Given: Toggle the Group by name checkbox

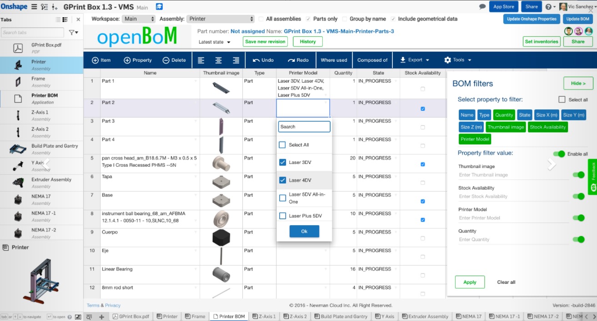Looking at the screenshot, I should tap(344, 19).
